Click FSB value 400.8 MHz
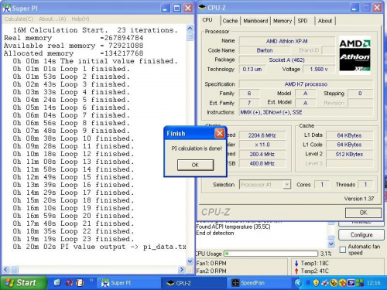387x290 pixels. coord(262,163)
